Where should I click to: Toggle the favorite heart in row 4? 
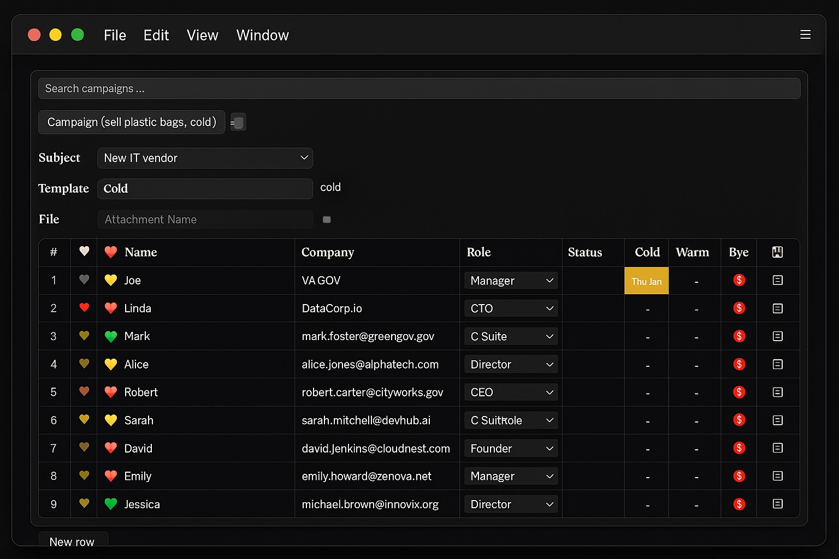click(84, 363)
